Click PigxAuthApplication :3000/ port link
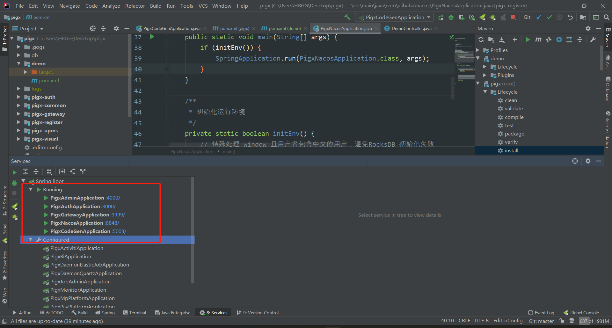This screenshot has width=612, height=328. point(108,206)
